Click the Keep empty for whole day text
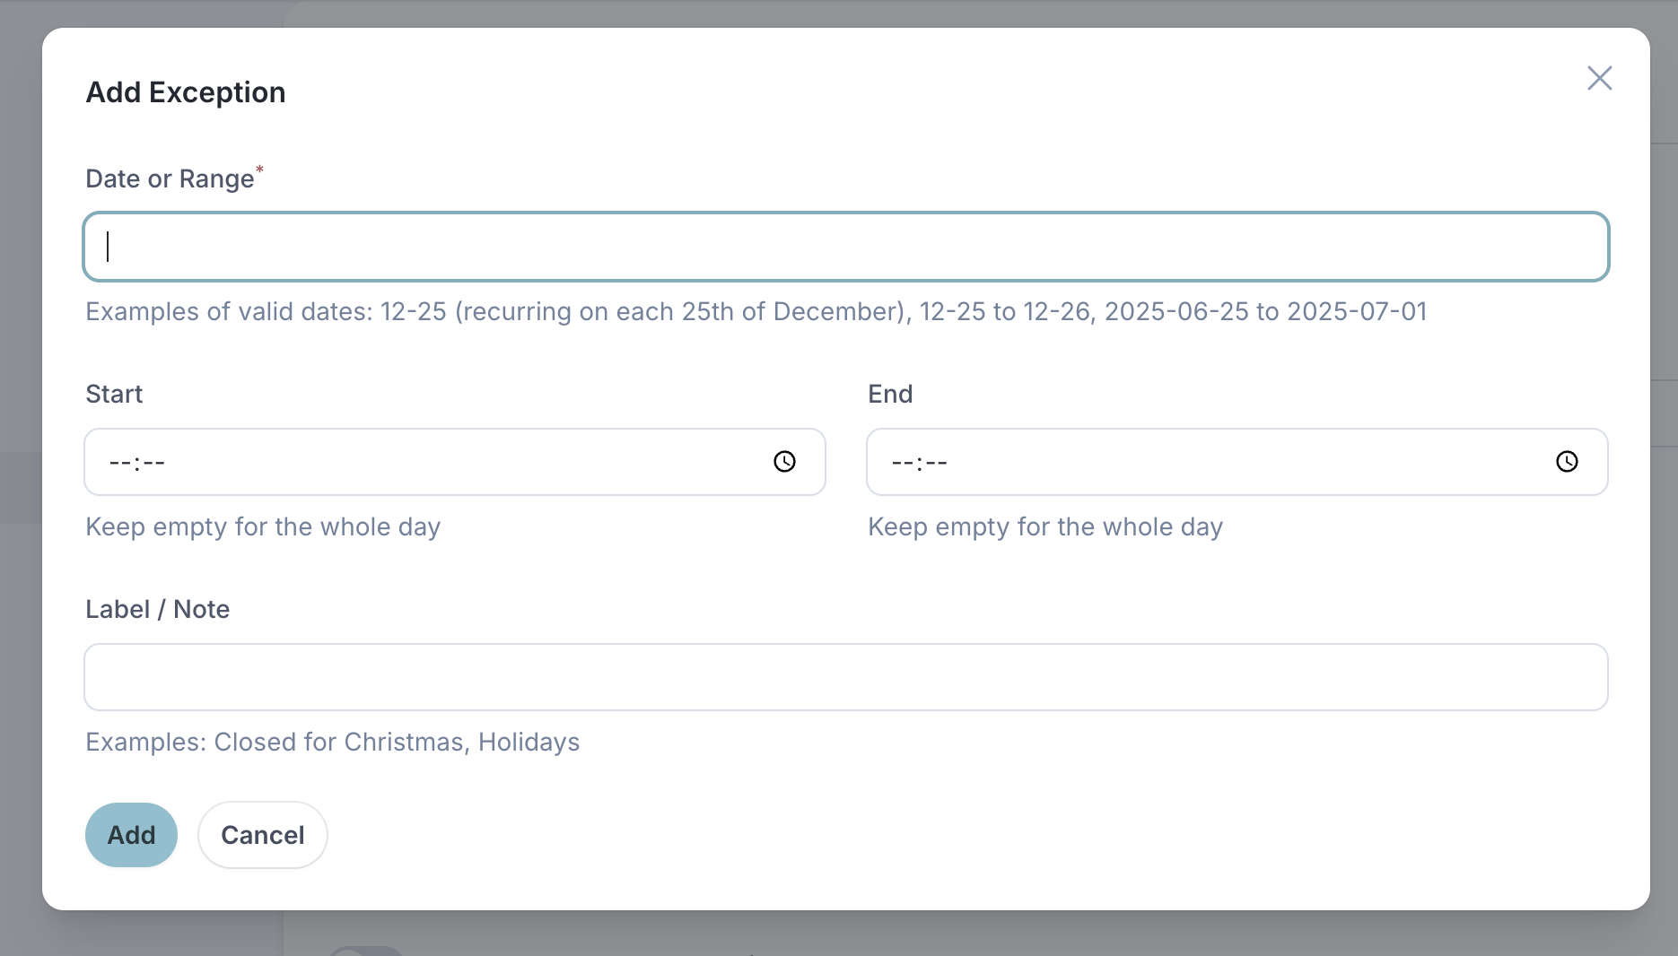This screenshot has width=1678, height=956. click(263, 527)
